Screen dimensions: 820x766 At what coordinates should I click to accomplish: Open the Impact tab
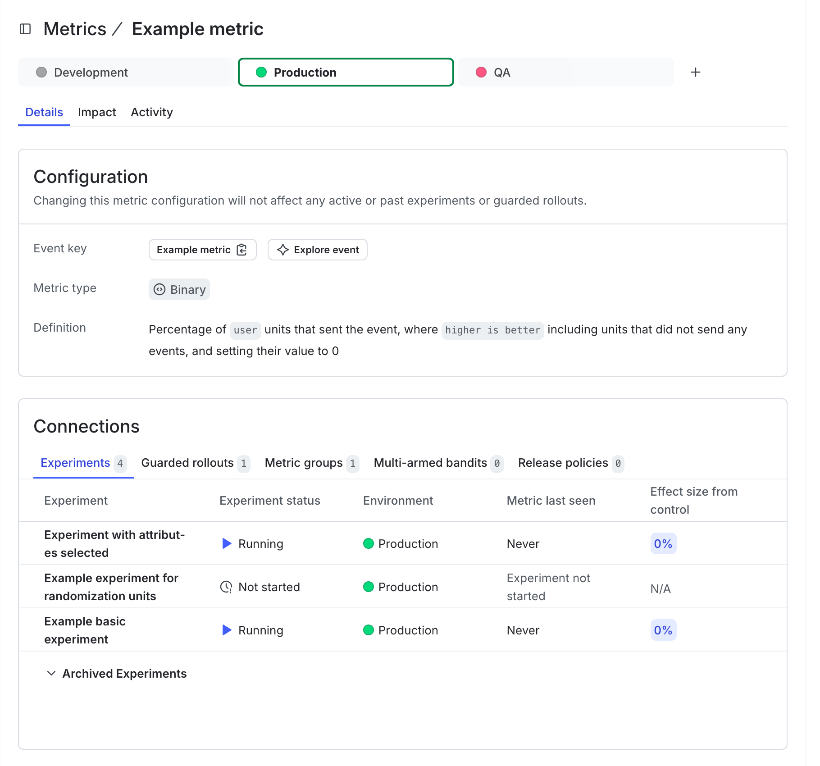click(x=97, y=112)
